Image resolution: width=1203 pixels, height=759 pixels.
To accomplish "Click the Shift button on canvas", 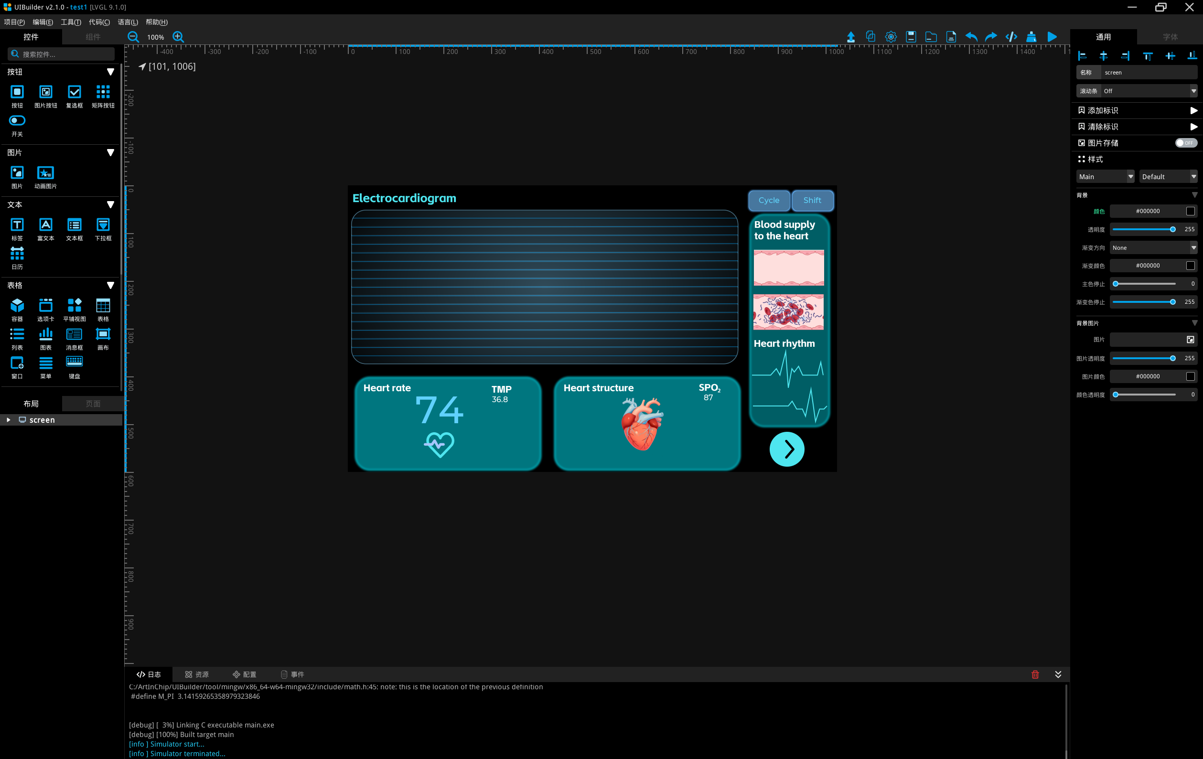I will pyautogui.click(x=812, y=200).
